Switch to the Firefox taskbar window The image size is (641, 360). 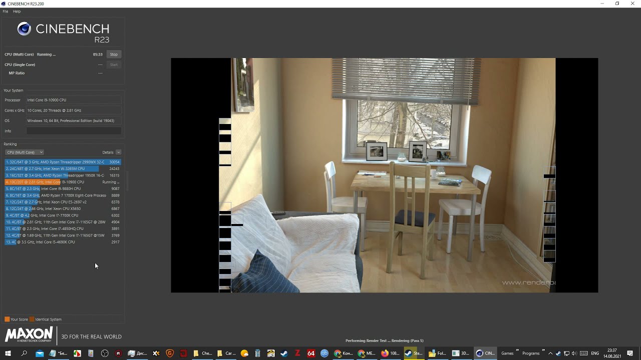[391, 353]
